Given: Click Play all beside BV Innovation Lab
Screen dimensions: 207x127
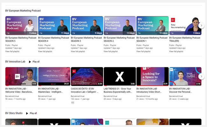Looking at the screenshot, I should coord(34,62).
